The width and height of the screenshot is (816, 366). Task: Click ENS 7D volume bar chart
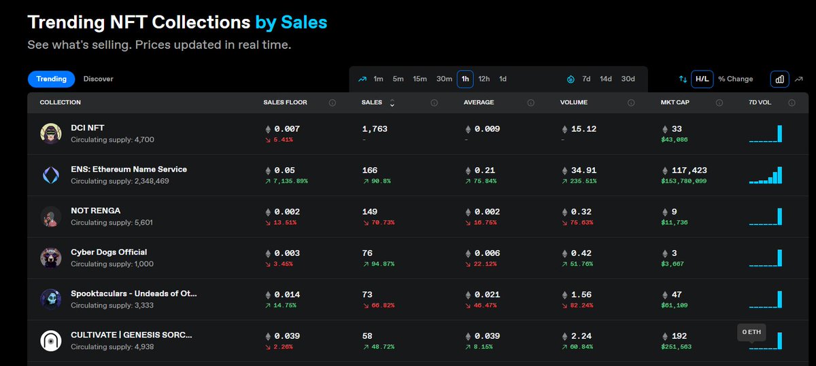click(766, 175)
